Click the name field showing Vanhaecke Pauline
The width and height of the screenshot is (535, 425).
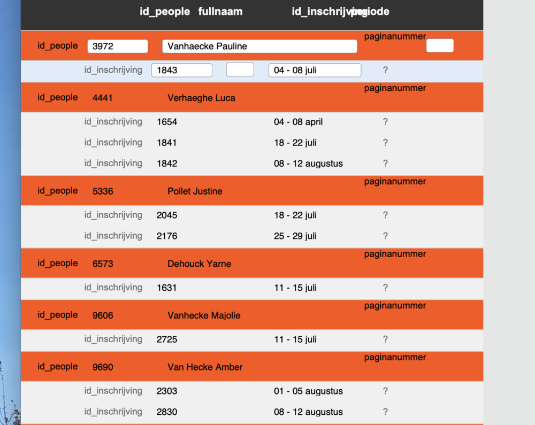point(259,47)
